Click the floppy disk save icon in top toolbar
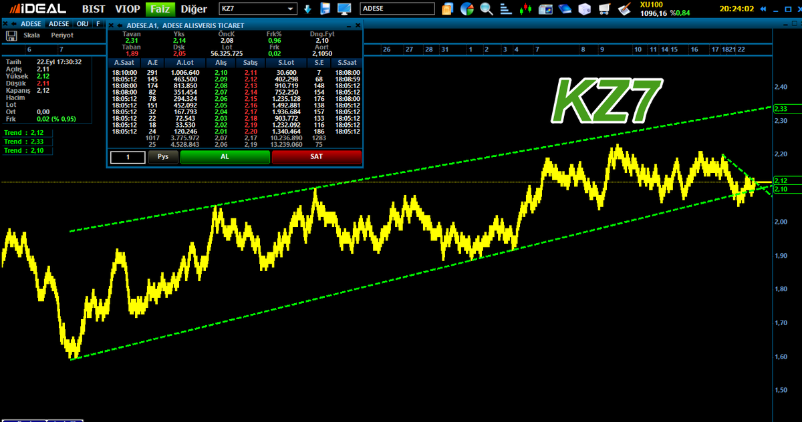The image size is (802, 422). [325, 9]
